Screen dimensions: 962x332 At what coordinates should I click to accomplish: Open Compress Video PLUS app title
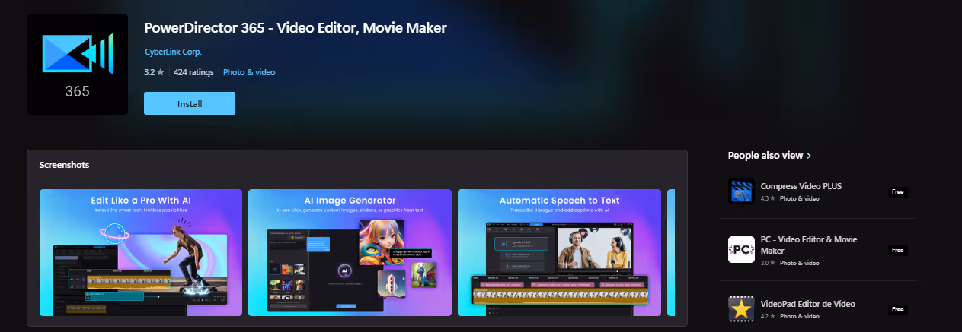pyautogui.click(x=801, y=186)
